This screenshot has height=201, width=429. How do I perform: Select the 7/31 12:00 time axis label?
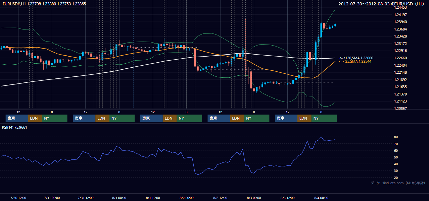click(x=86, y=198)
